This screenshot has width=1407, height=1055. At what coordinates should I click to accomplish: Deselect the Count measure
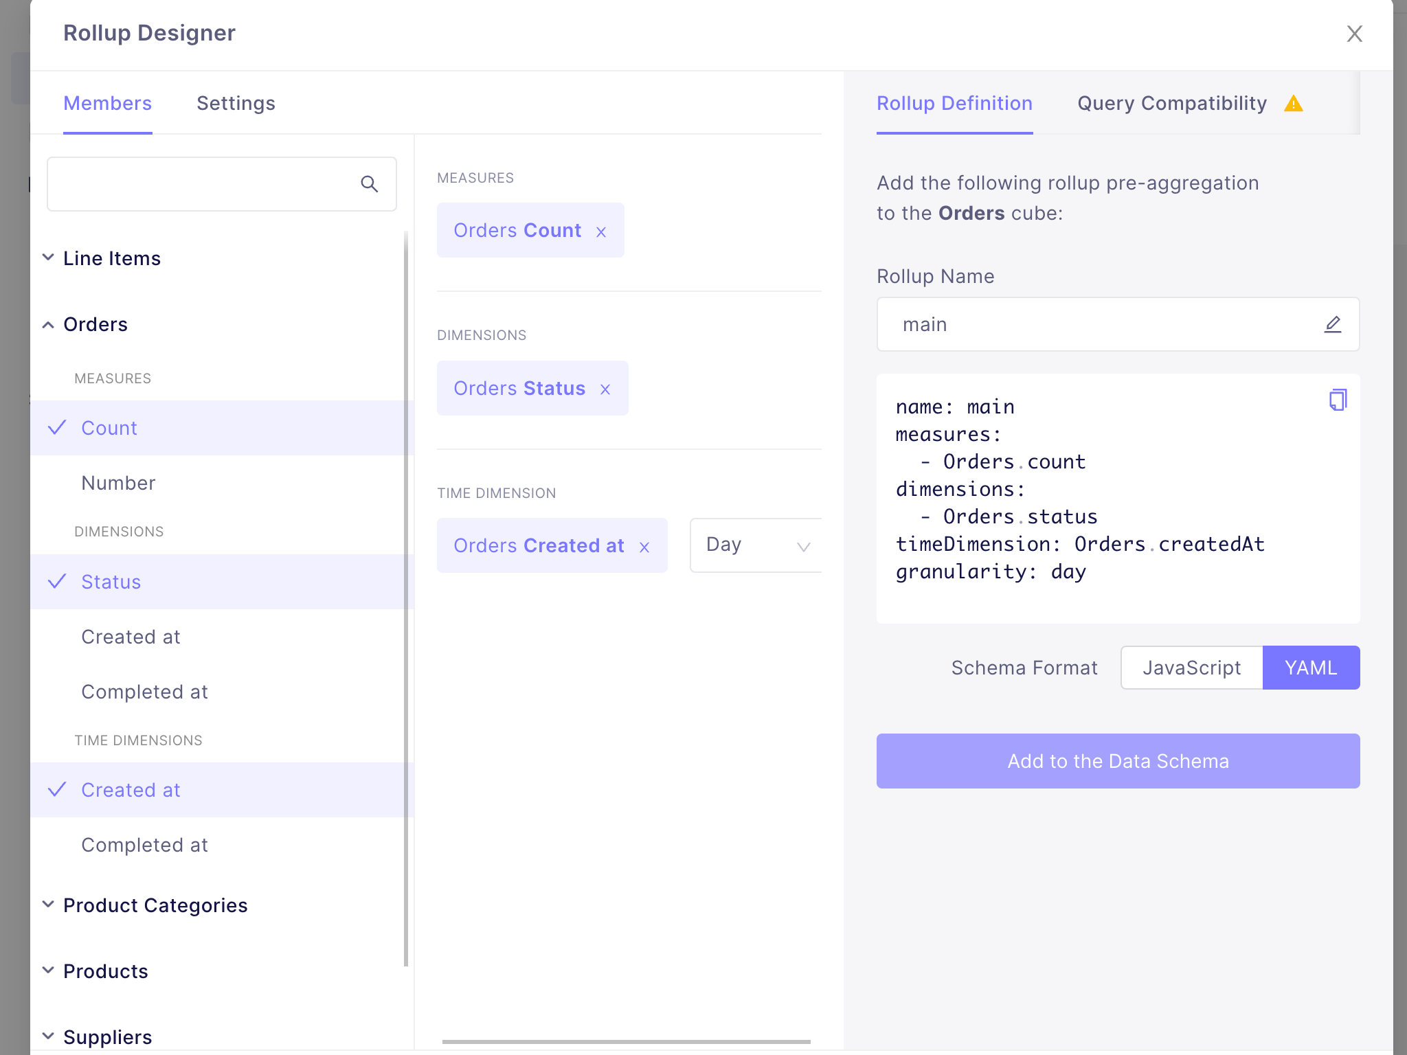221,428
